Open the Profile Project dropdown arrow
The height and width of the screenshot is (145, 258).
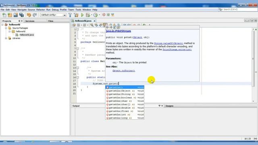point(100,15)
